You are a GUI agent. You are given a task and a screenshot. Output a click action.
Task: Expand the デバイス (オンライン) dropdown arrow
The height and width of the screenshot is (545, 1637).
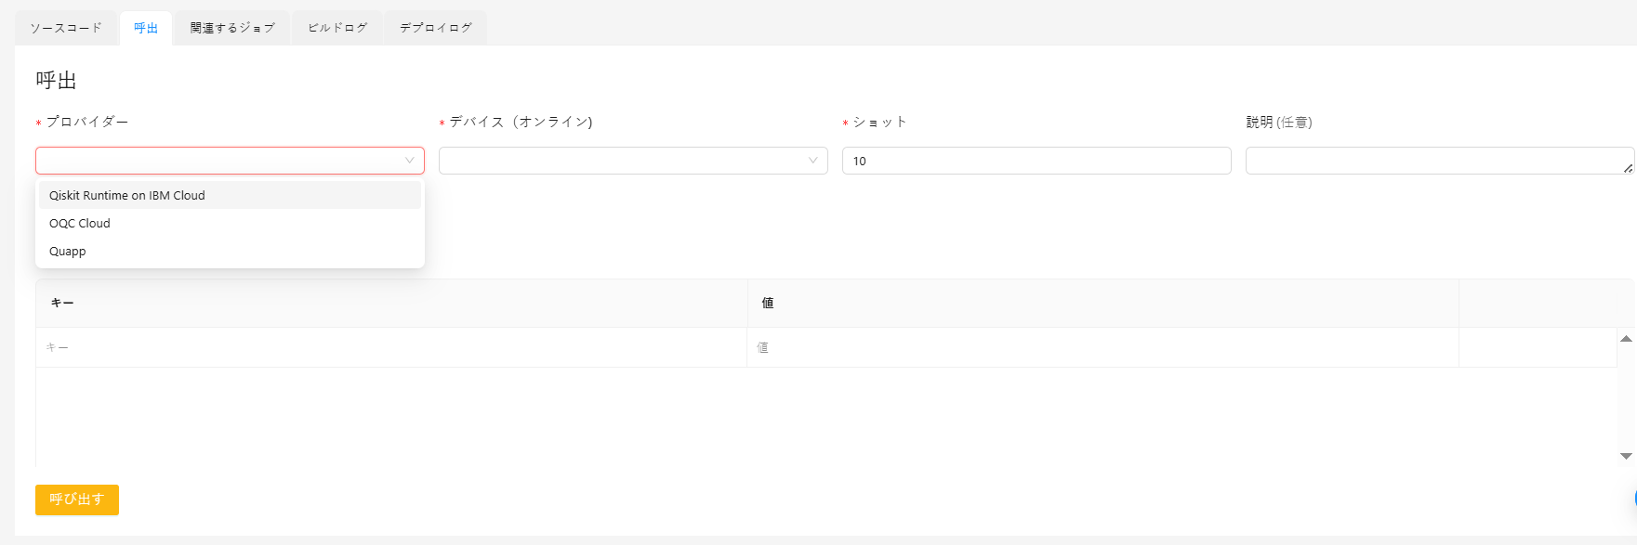(812, 161)
